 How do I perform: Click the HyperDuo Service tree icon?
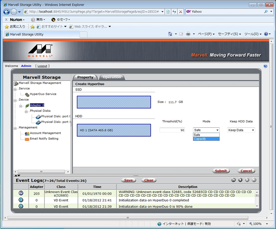pyautogui.click(x=27, y=94)
